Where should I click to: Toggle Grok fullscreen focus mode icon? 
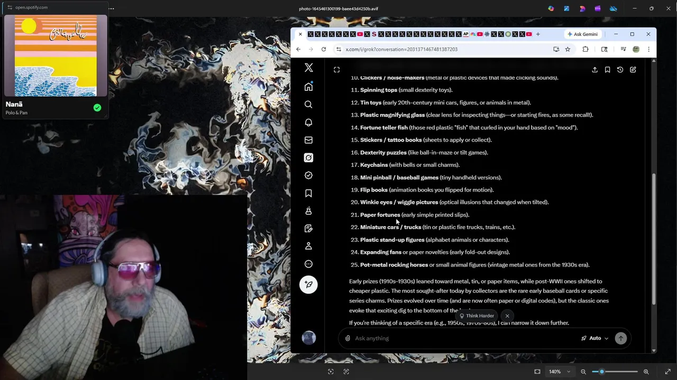click(336, 70)
